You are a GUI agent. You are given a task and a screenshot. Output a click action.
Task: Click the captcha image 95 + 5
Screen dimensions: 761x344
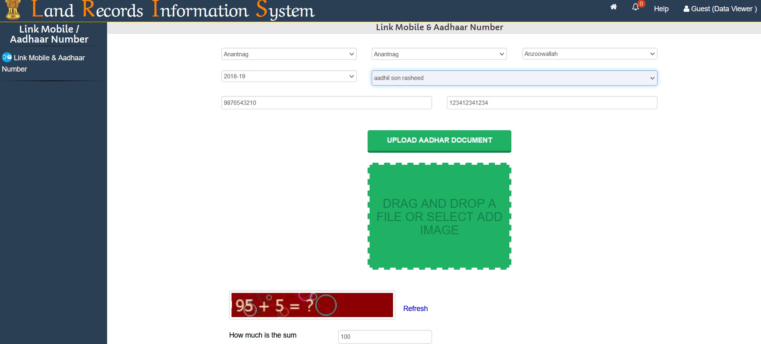click(x=312, y=305)
